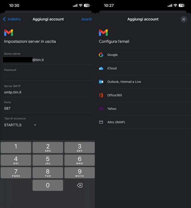Select the Altro (IMAP) option
The width and height of the screenshot is (191, 208).
116,122
